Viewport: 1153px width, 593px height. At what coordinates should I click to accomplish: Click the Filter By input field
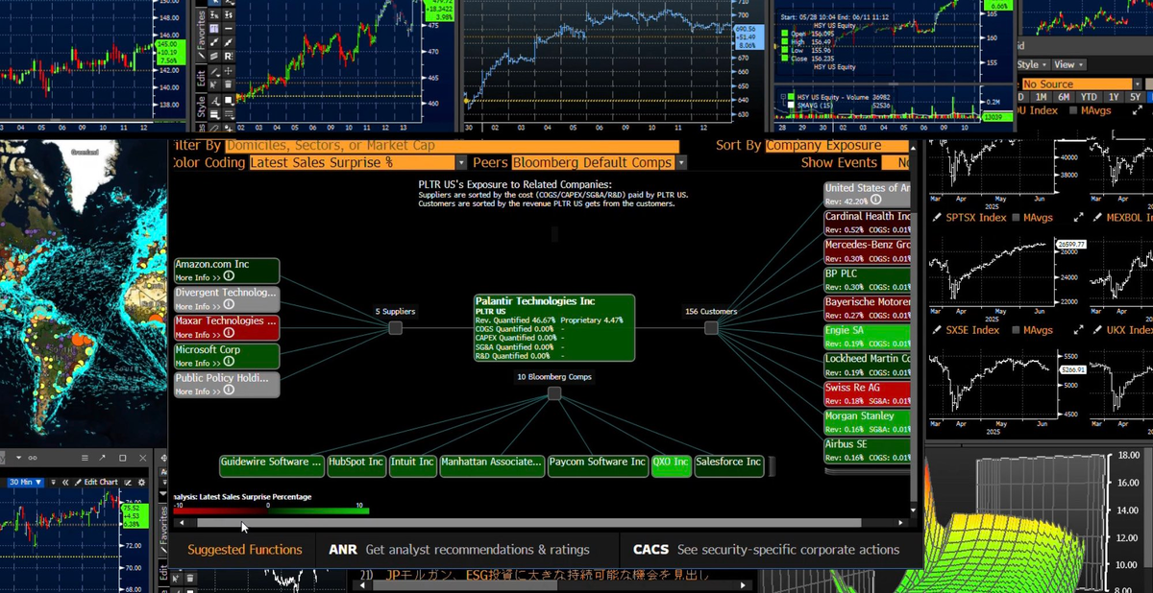(452, 146)
